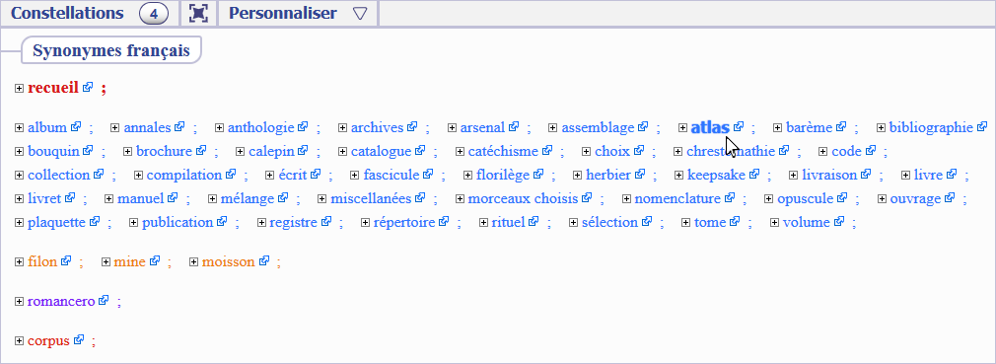Open external link icon after moisson
Image resolution: width=996 pixels, height=364 pixels.
[264, 260]
